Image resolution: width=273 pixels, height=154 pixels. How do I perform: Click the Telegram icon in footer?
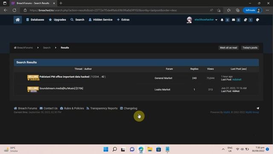coord(258,108)
